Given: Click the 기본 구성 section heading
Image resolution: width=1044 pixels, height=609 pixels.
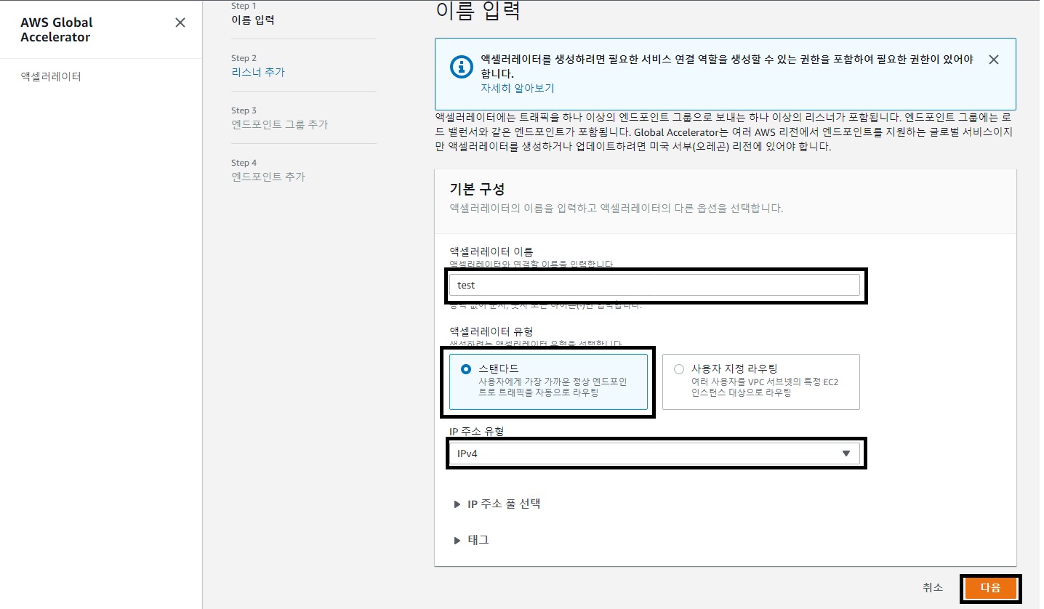Looking at the screenshot, I should coord(478,188).
